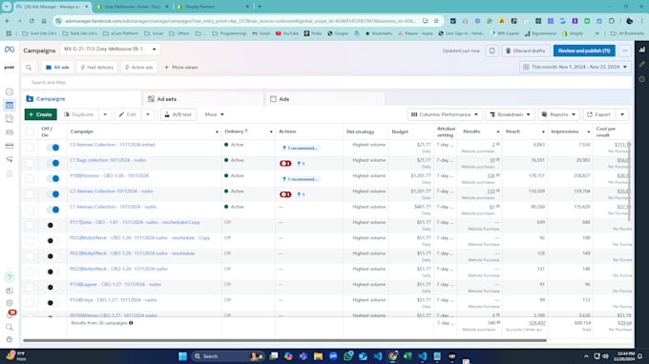Click the green Create button
649x364 pixels.
tap(40, 114)
